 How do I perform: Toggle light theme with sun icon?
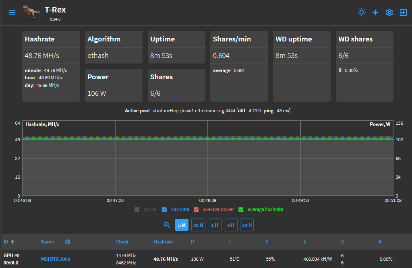[362, 12]
